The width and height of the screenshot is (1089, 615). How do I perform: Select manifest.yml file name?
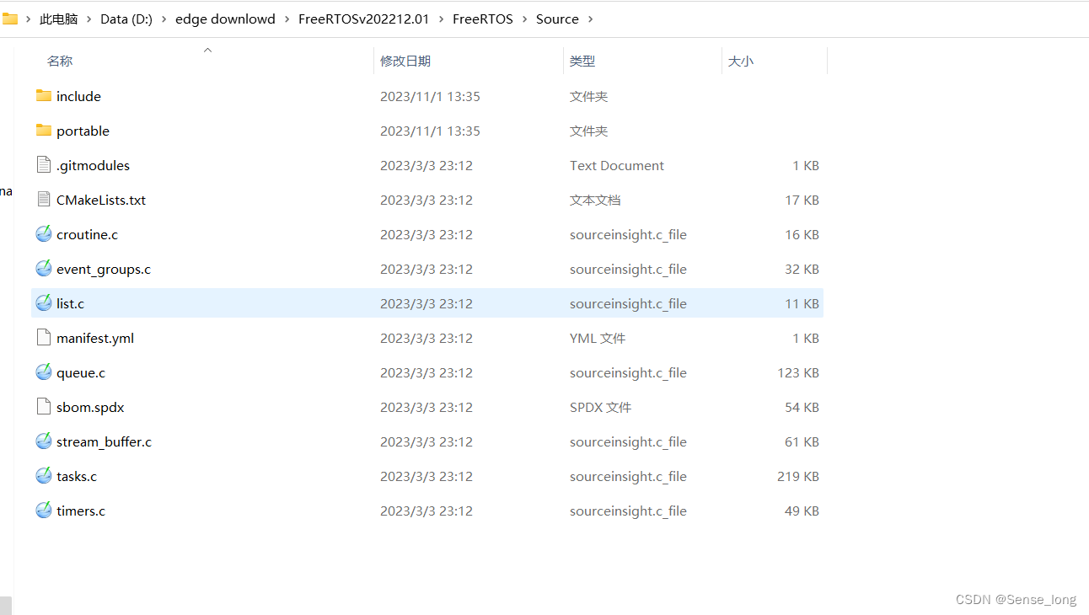click(95, 338)
